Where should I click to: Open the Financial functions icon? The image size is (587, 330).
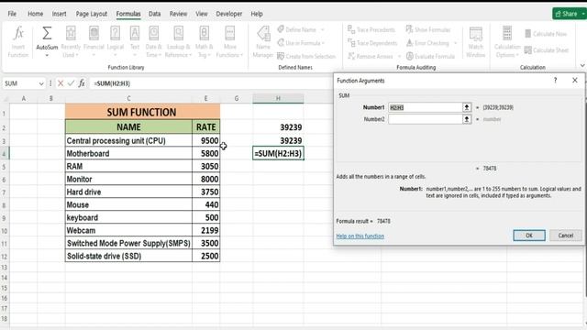pyautogui.click(x=94, y=33)
